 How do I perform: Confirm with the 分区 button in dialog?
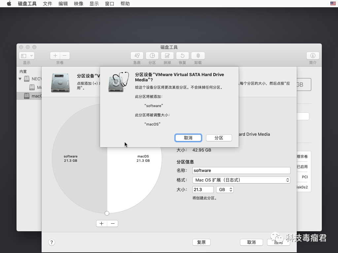(219, 138)
